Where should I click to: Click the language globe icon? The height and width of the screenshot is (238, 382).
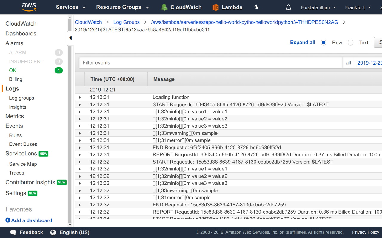[53, 232]
